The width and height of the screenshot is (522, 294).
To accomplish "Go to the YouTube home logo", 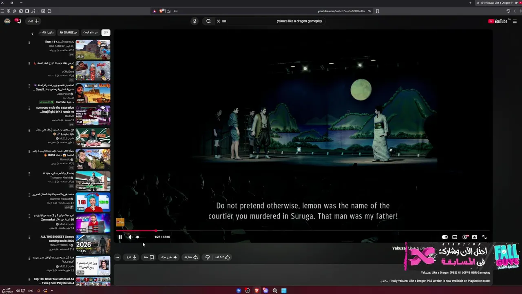I will (498, 21).
